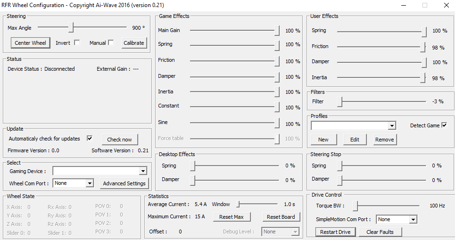Click the Center Wheel button
The image size is (455, 240).
tap(30, 43)
